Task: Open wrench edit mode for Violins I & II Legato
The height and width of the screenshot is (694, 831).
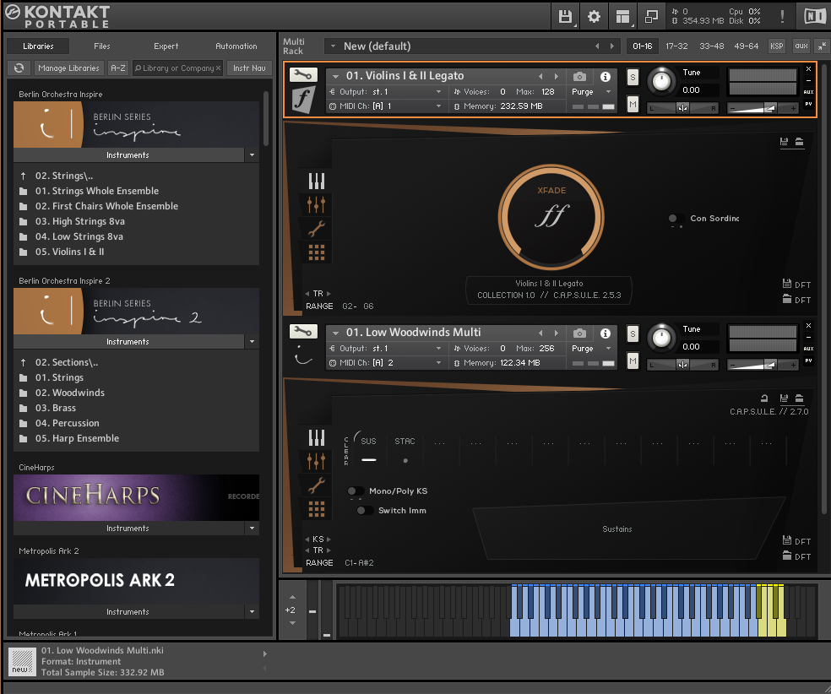Action: click(303, 74)
